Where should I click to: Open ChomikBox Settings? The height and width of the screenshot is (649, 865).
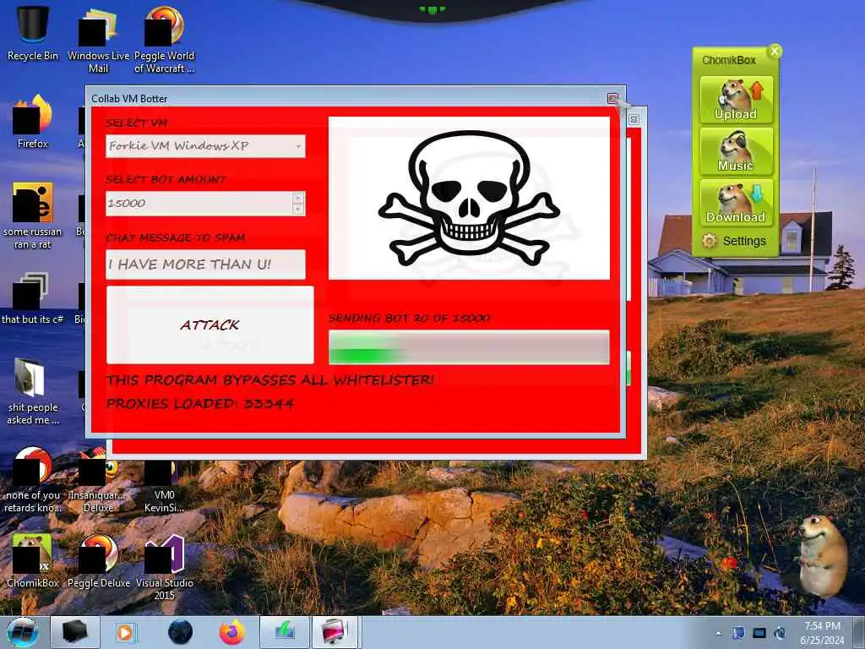click(x=735, y=241)
